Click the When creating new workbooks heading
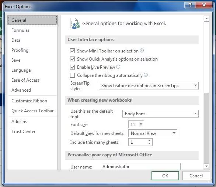216x187 pixels. click(x=100, y=100)
